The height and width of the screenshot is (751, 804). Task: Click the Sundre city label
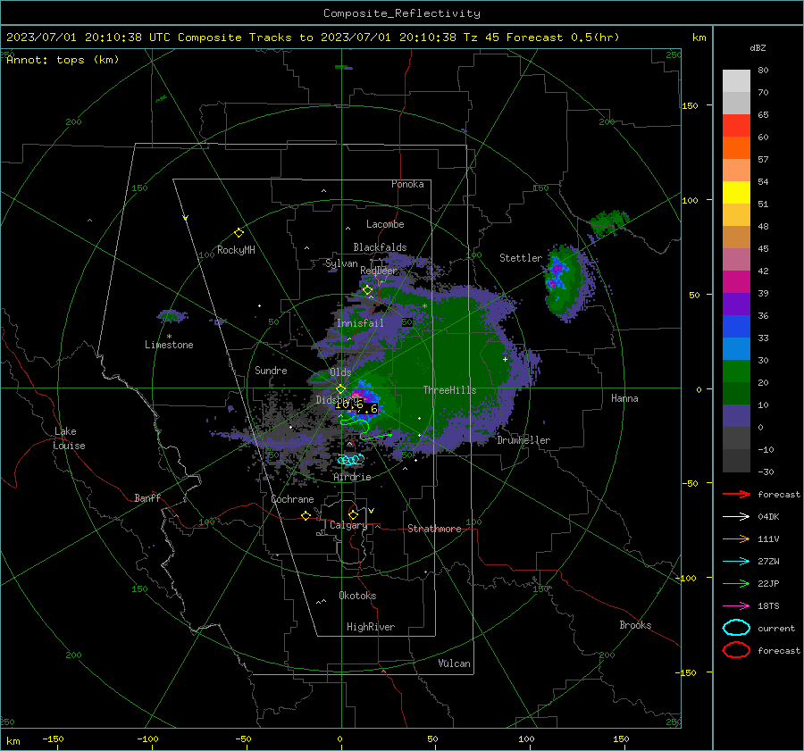(x=271, y=370)
